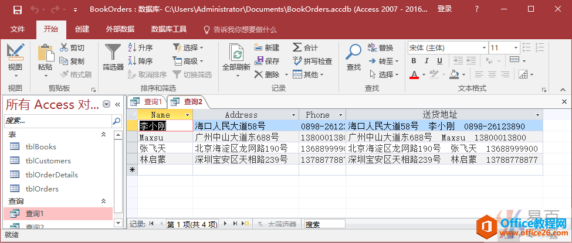Click the Redo arrow in quick access toolbar

(54, 10)
